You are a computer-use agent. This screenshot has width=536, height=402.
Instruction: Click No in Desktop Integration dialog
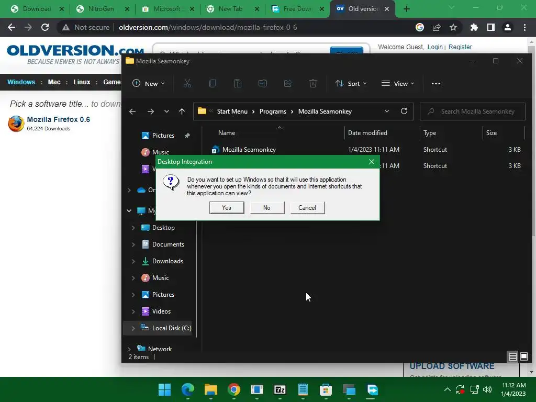point(267,207)
